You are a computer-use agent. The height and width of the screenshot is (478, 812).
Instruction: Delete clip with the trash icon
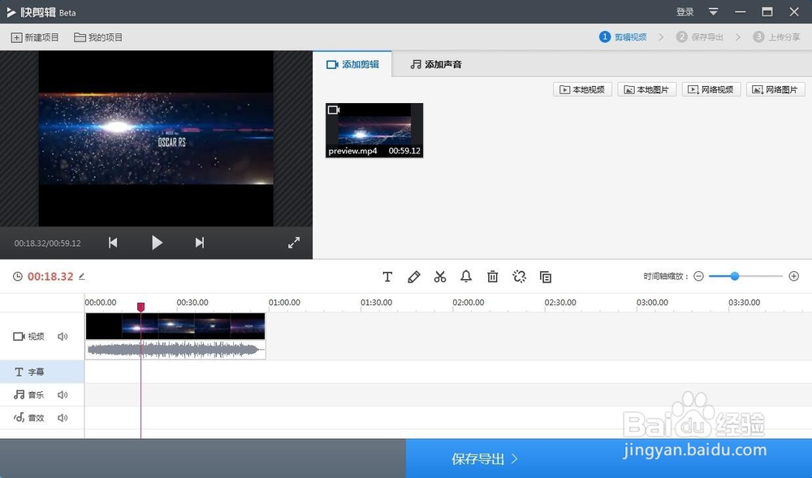coord(493,277)
